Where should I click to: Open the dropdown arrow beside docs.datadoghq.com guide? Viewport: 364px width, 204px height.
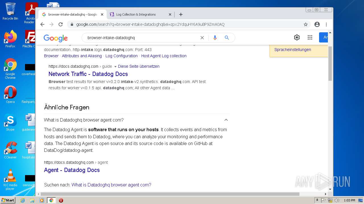(x=115, y=67)
